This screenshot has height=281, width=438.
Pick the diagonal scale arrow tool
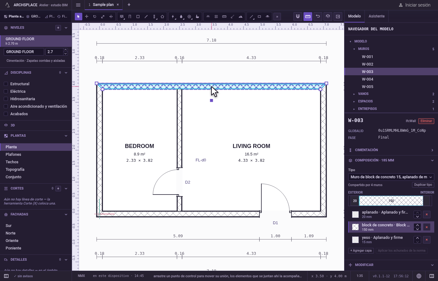pyautogui.click(x=103, y=17)
